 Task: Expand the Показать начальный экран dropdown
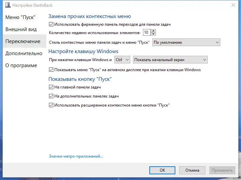click(x=170, y=60)
